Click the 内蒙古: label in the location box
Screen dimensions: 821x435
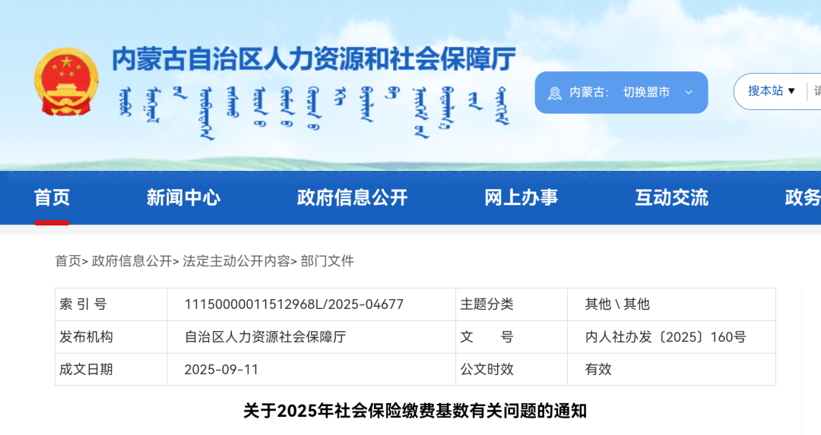click(x=589, y=93)
